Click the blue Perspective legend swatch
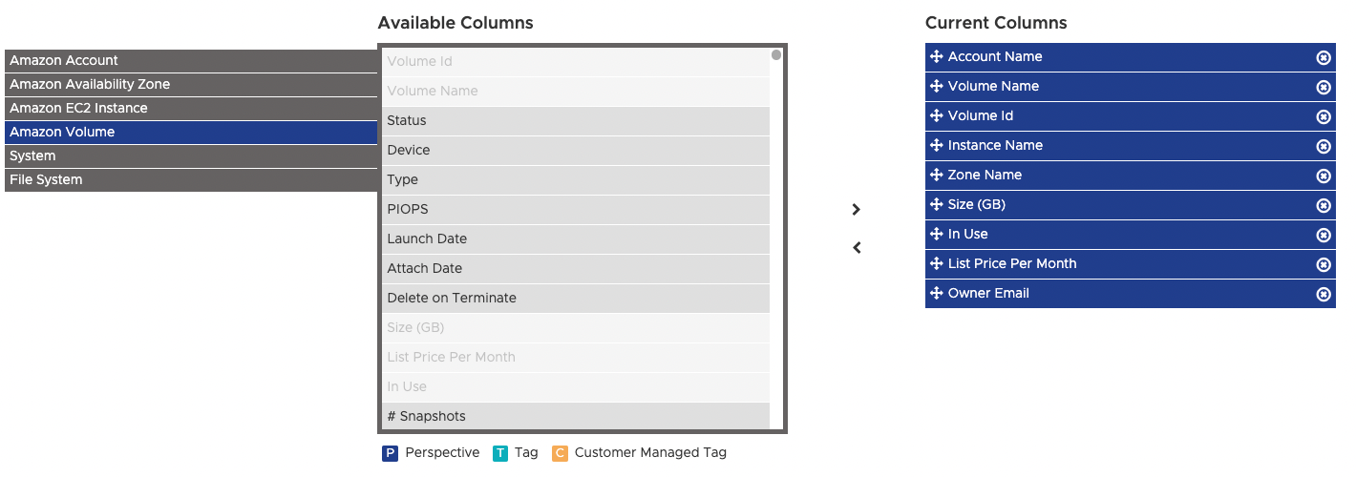Image resolution: width=1356 pixels, height=477 pixels. tap(390, 453)
